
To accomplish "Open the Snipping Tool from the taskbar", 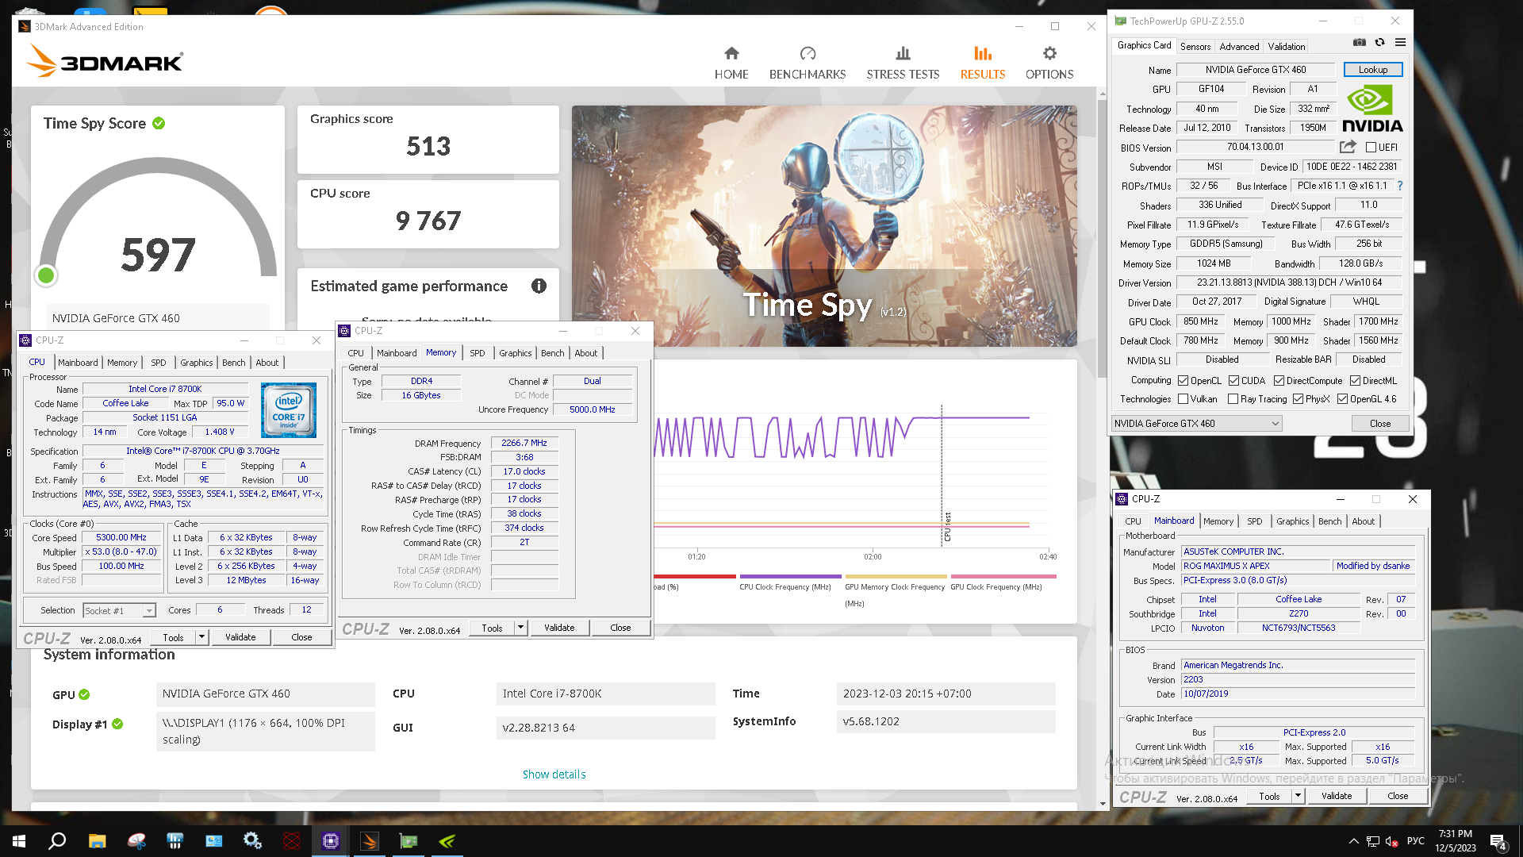I will [x=136, y=841].
